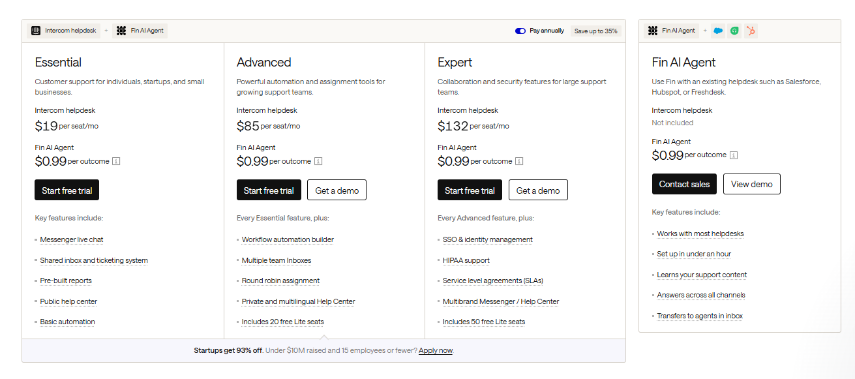This screenshot has height=379, width=855.
Task: Click the Not included helpdesk text
Action: [x=672, y=123]
